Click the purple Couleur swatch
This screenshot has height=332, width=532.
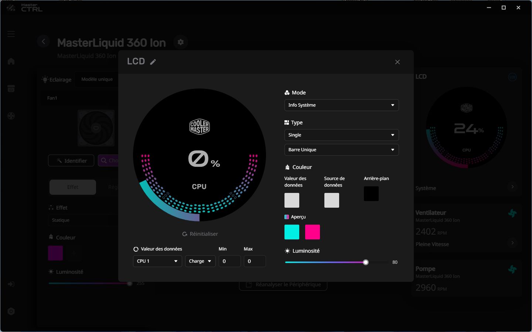tap(55, 253)
